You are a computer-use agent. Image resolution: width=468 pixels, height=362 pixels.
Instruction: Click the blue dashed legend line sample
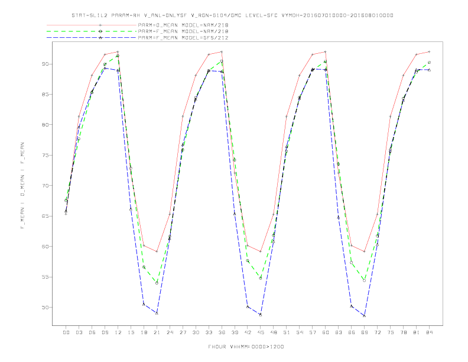click(x=92, y=38)
